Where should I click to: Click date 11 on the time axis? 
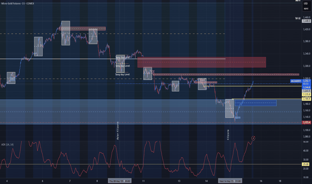(143, 181)
